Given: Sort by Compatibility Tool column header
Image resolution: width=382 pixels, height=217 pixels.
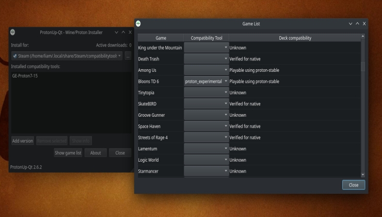Looking at the screenshot, I should point(206,38).
